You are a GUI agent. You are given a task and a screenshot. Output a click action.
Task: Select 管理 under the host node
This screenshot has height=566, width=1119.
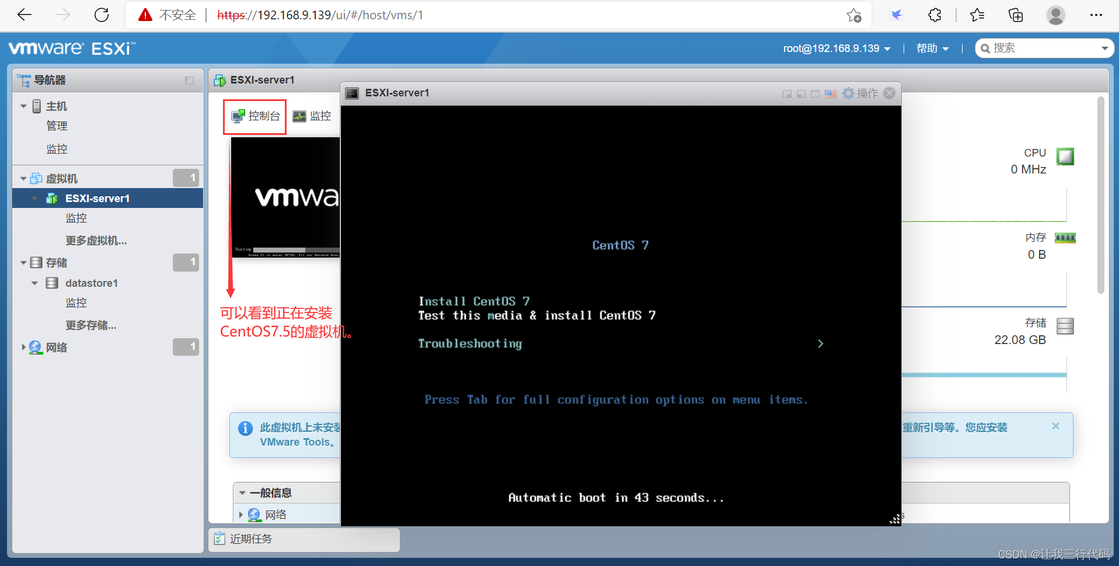click(57, 126)
